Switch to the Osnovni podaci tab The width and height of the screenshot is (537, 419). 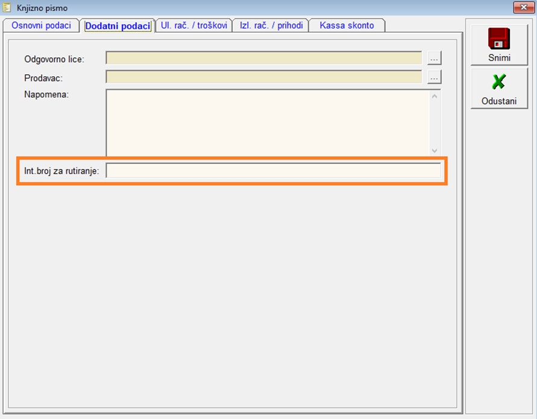[41, 25]
